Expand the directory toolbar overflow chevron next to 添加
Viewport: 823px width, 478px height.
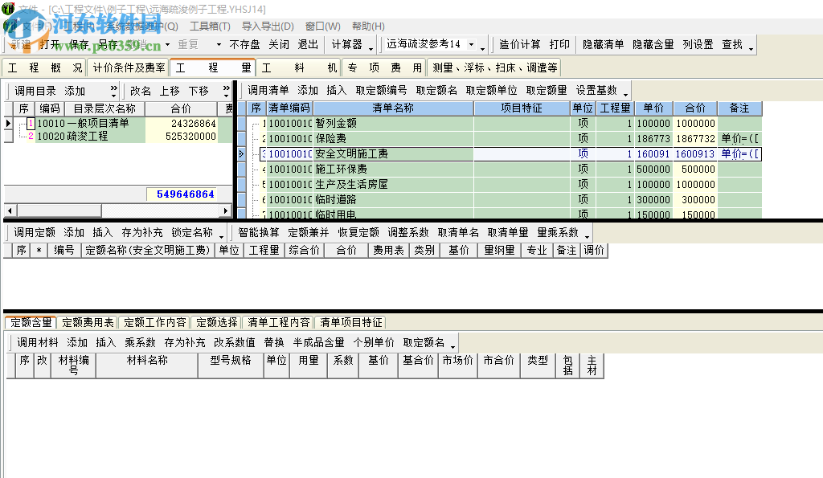tap(113, 91)
